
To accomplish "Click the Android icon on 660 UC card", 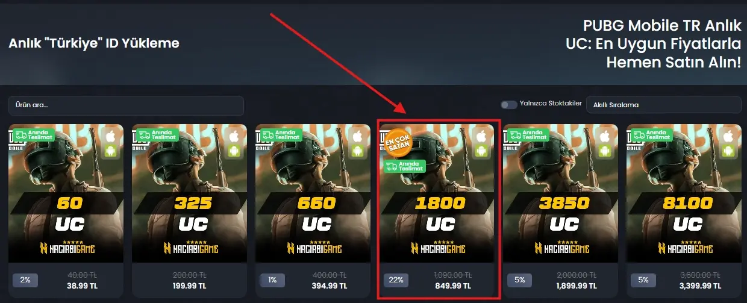I will (x=357, y=151).
